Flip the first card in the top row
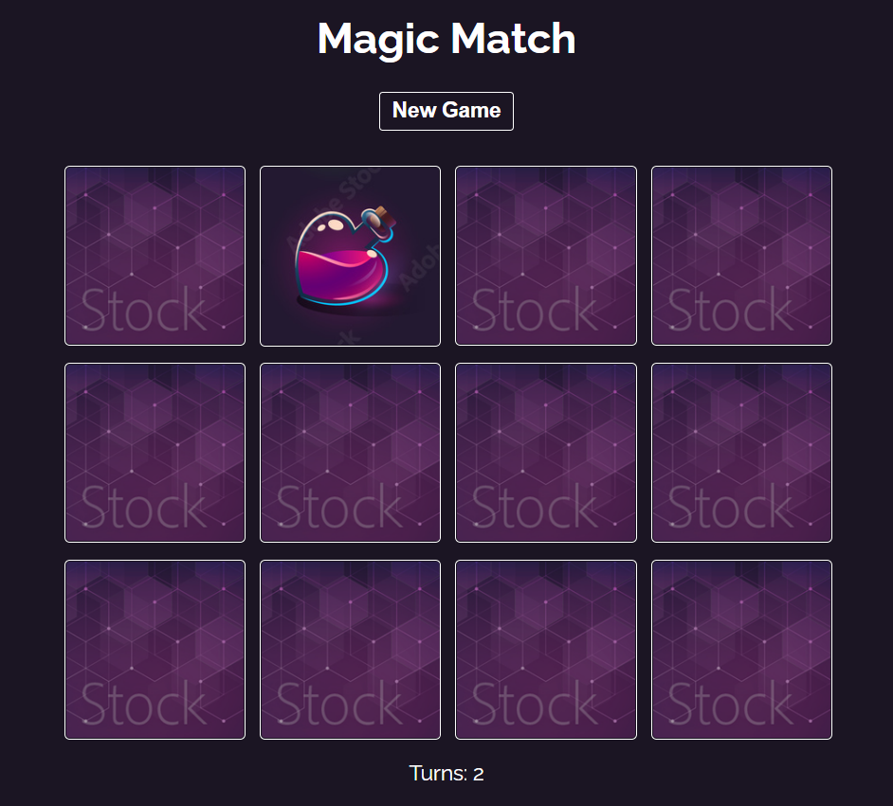 (x=155, y=256)
